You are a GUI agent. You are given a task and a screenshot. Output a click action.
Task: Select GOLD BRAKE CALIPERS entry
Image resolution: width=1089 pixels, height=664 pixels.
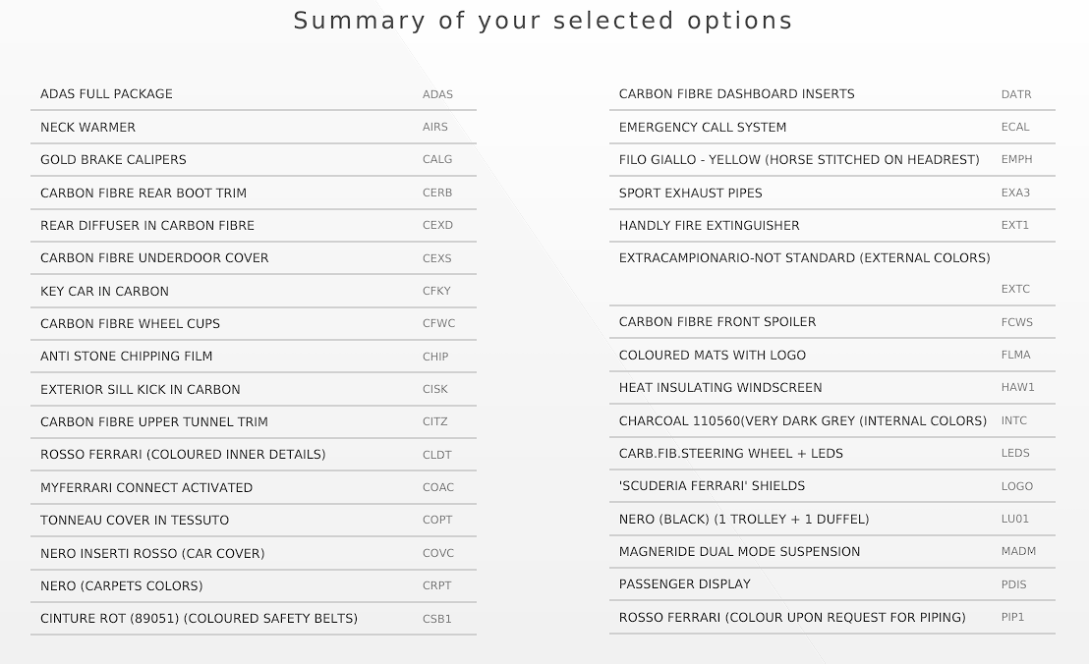click(x=254, y=159)
